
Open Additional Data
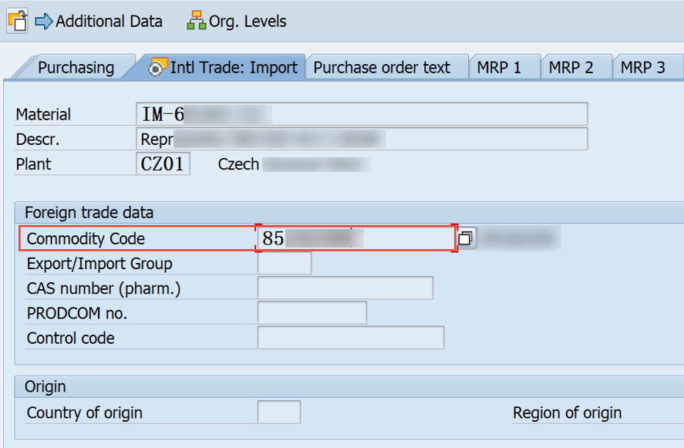pos(99,21)
